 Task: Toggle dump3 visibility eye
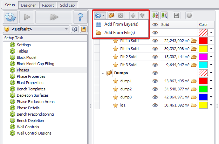155,97
